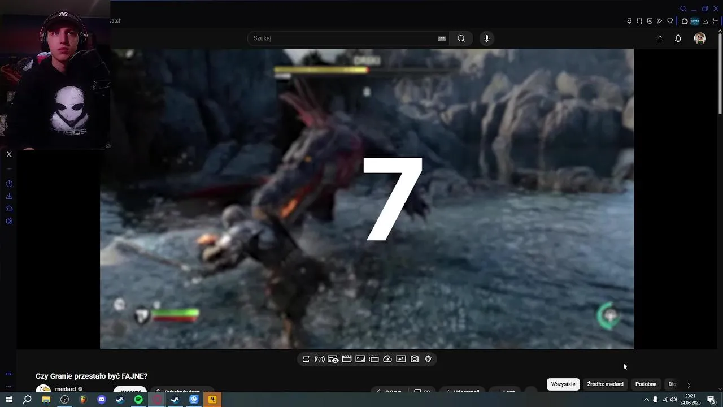This screenshot has width=723, height=407.
Task: Click the dotted-frame pop-up player icon
Action: pos(374,359)
